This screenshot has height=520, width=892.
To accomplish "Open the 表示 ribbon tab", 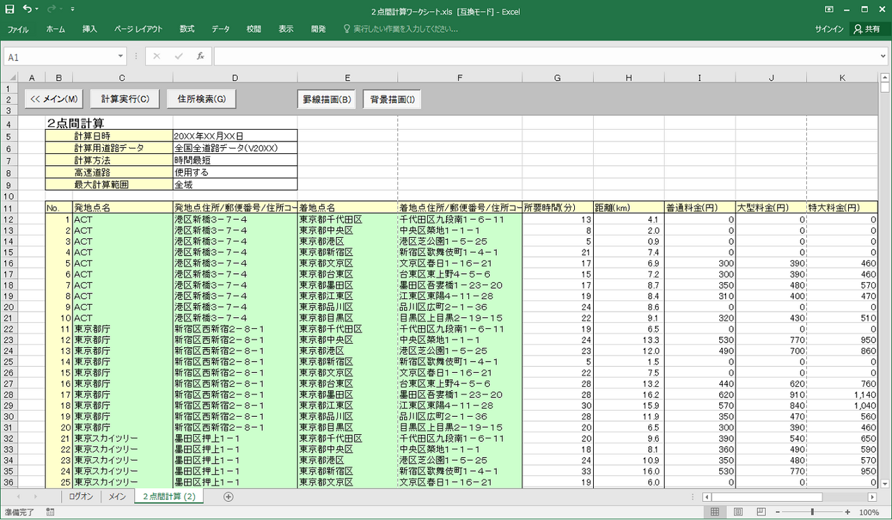I will [x=286, y=29].
